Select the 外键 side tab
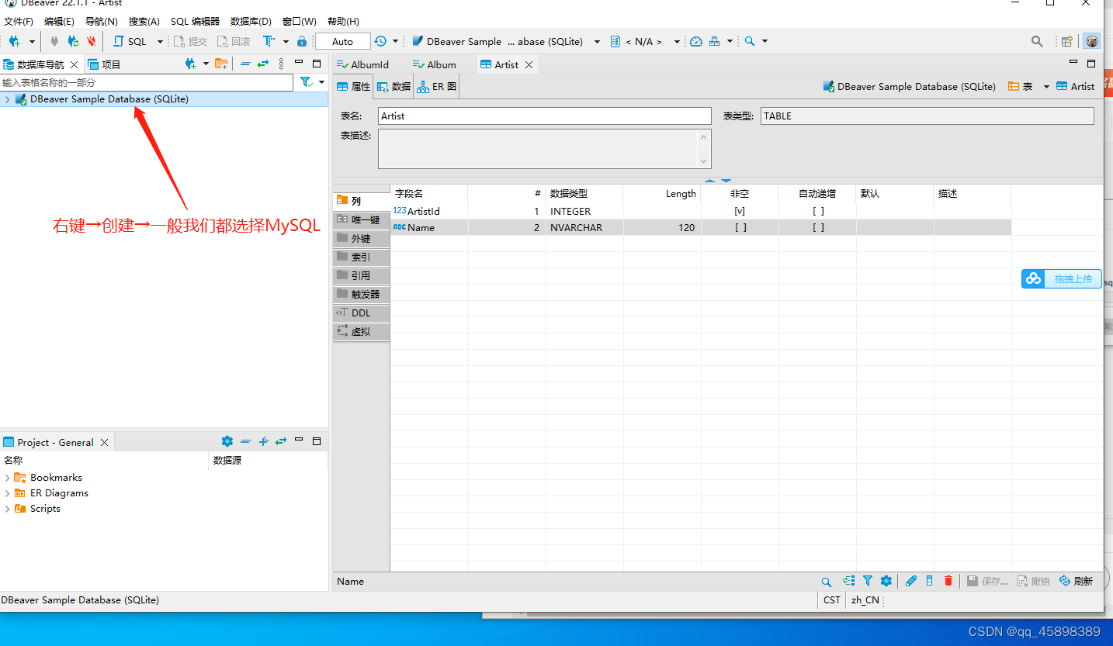Viewport: 1113px width, 646px height. 361,239
